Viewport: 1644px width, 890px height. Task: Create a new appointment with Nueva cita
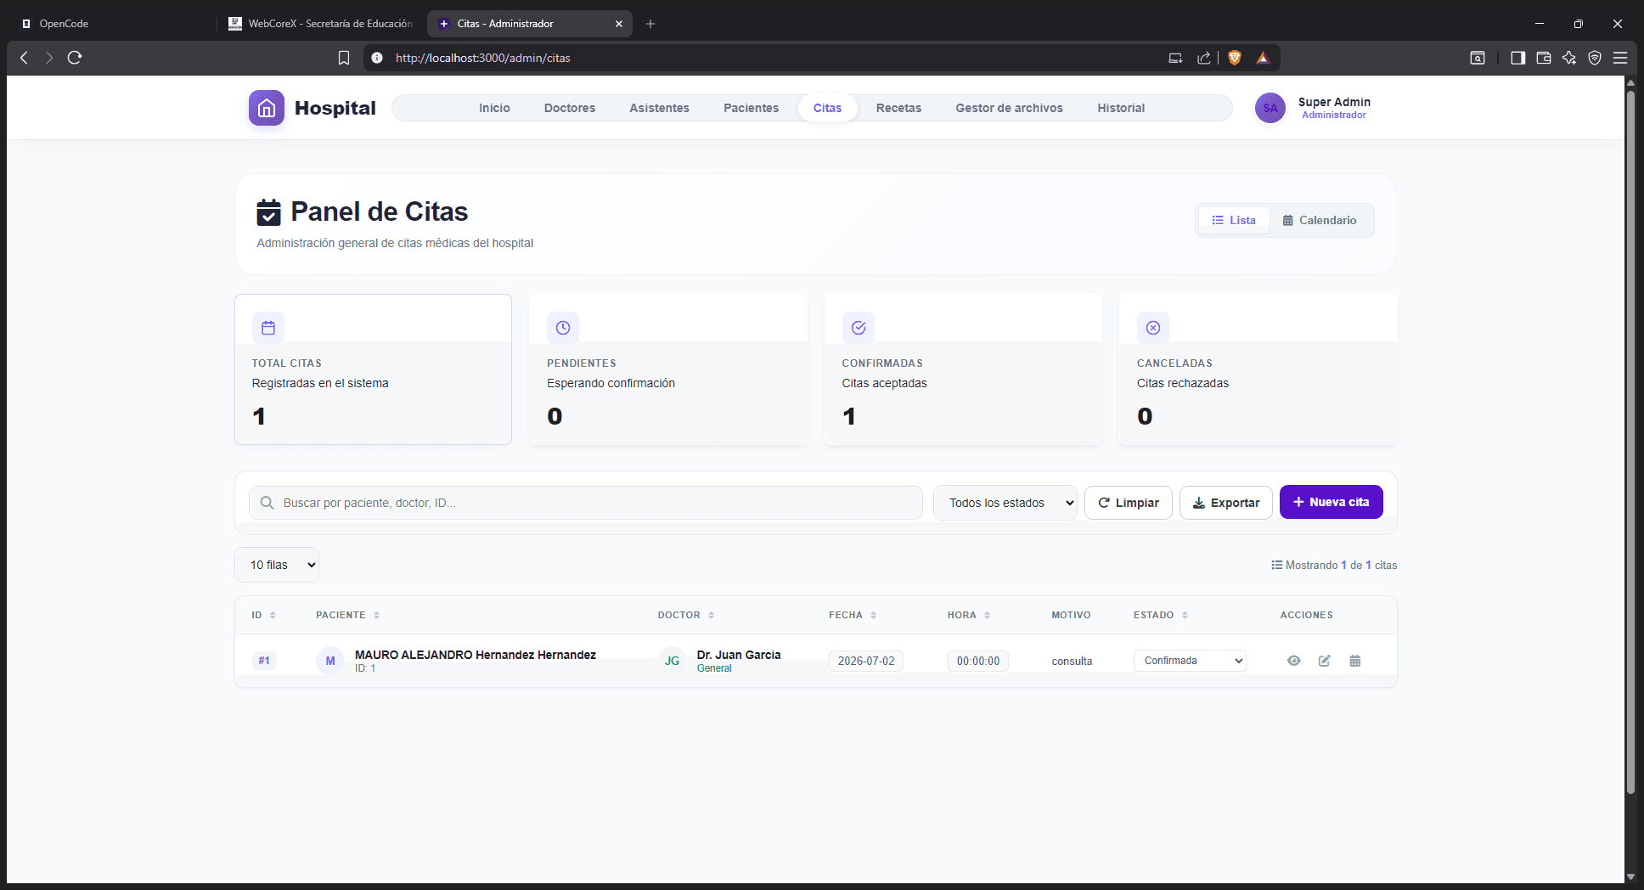pyautogui.click(x=1332, y=502)
